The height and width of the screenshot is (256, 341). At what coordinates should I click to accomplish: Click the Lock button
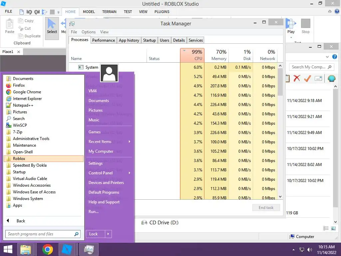pos(96,234)
